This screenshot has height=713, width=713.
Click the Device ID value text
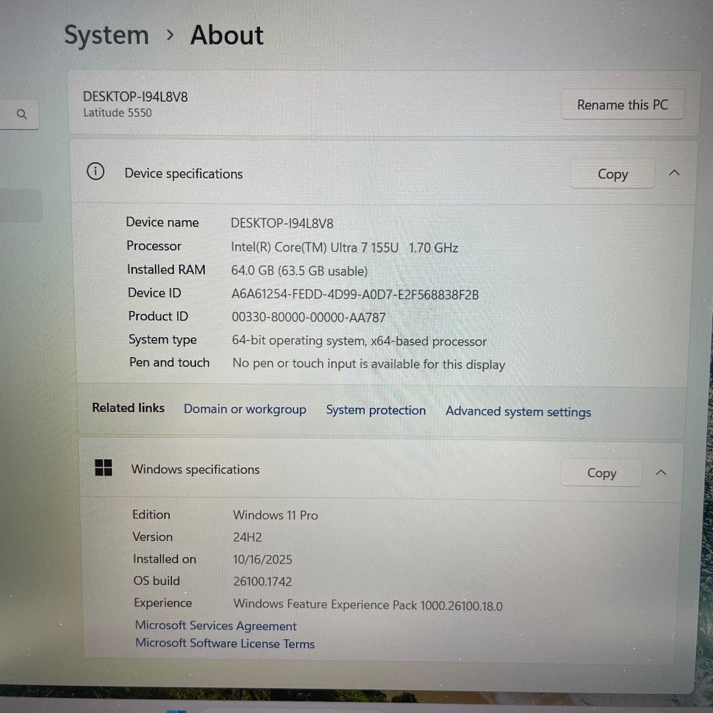pyautogui.click(x=355, y=294)
